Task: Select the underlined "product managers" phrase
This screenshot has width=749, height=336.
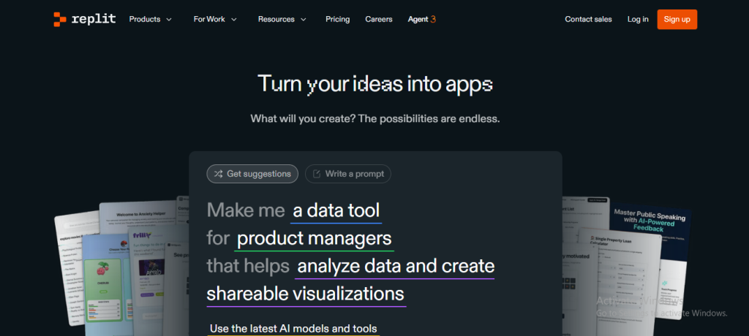Action: pyautogui.click(x=315, y=238)
